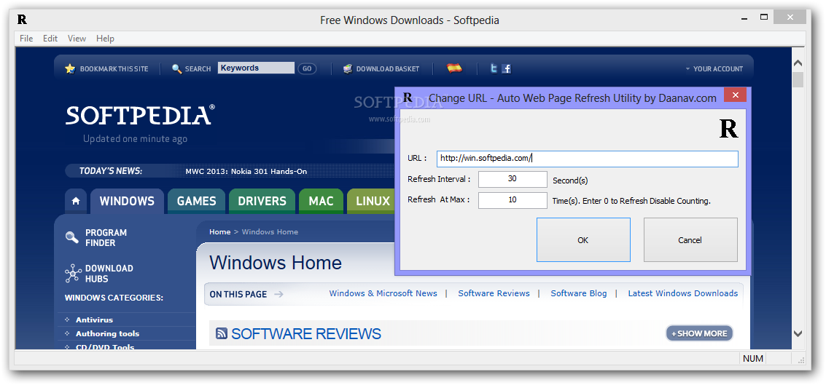
Task: Click the Home breadcrumb link
Action: (219, 232)
